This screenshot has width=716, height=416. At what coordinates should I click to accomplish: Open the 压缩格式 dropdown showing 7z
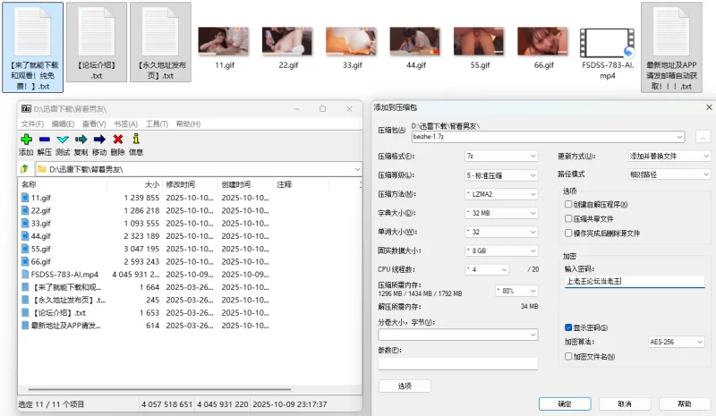click(500, 156)
